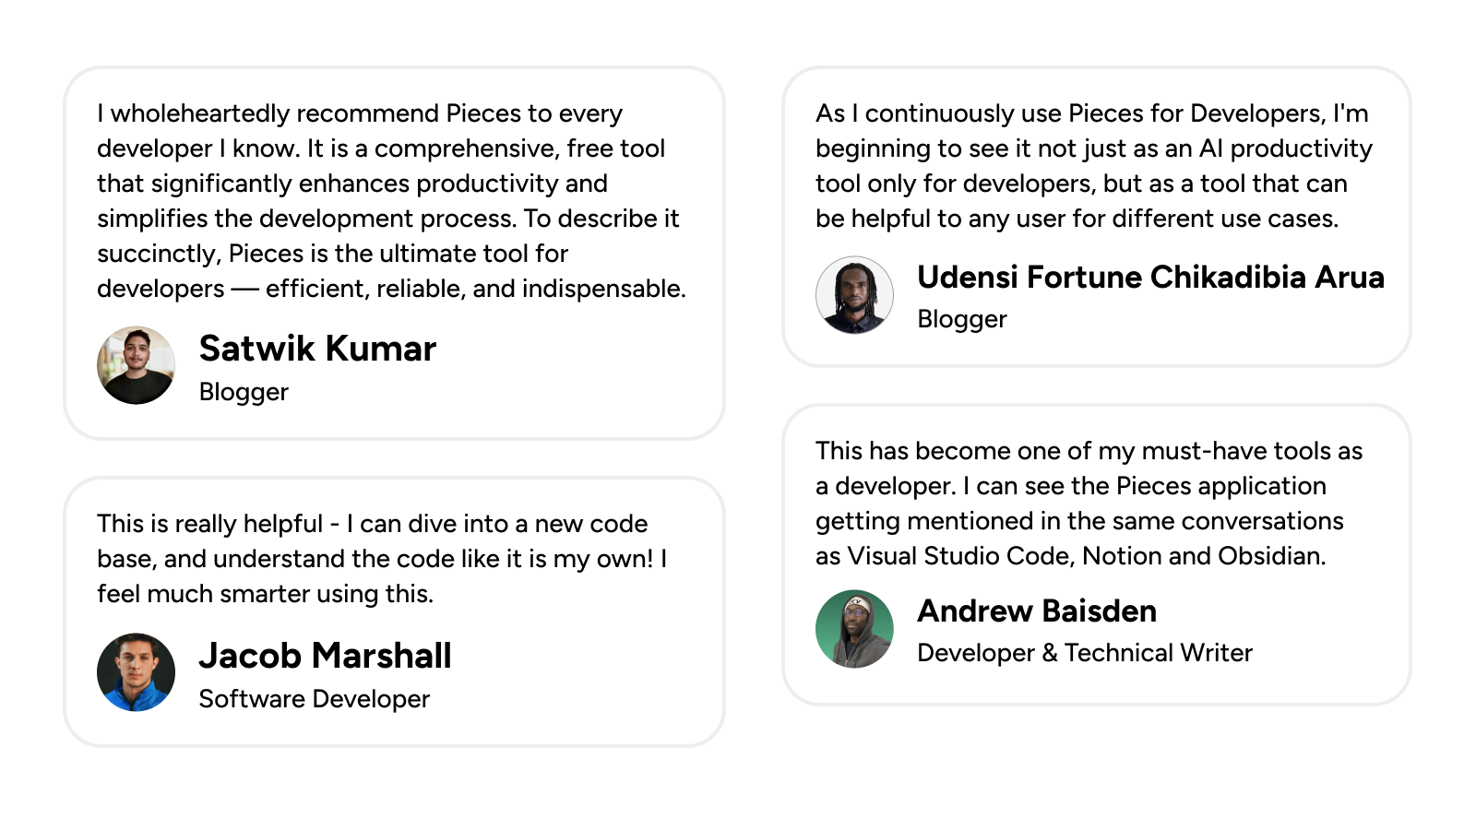Click 'I feel much smarter using this' text

265,594
